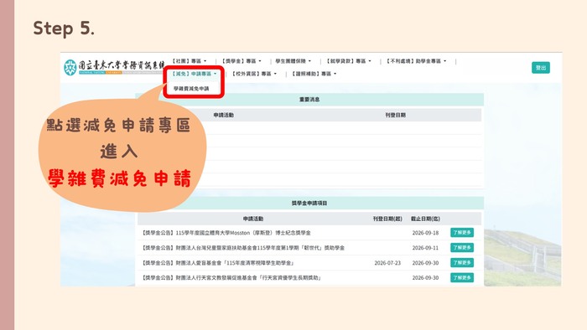The width and height of the screenshot is (587, 330).
Task: Click 了解更多 for 愛盲基金會 scholarship
Action: [x=462, y=263]
